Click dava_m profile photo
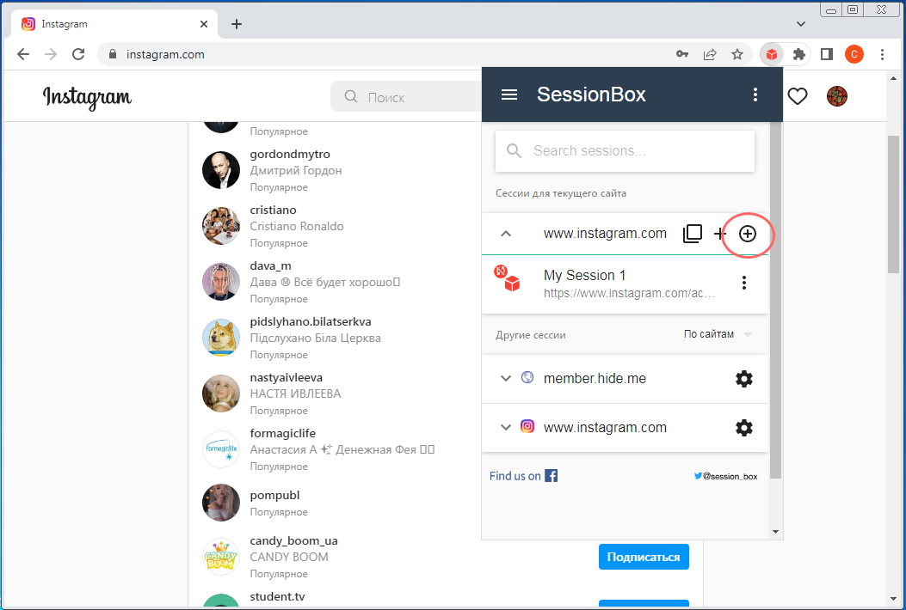The width and height of the screenshot is (906, 610). click(x=221, y=282)
